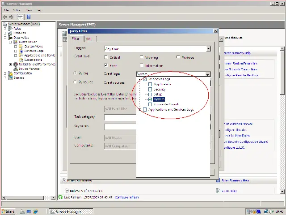Select the By log radio button

pos(75,73)
